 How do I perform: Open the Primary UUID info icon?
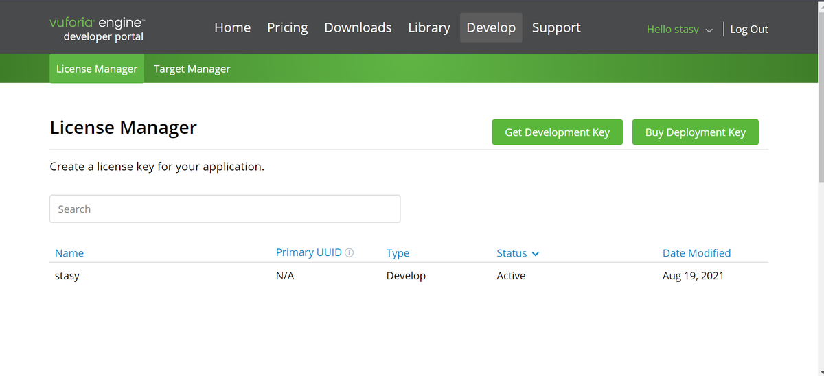(350, 252)
